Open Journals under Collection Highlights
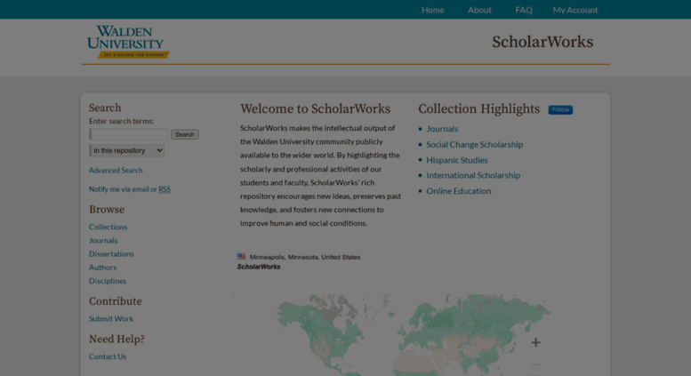The image size is (691, 376). click(442, 129)
